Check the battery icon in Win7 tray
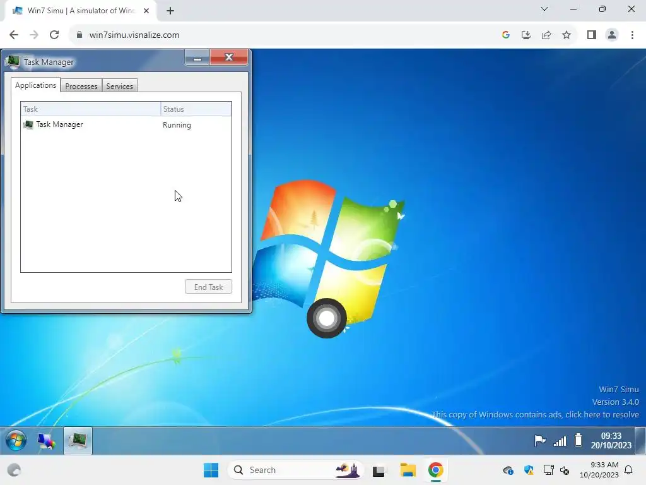Screen dimensions: 646x485 pyautogui.click(x=578, y=440)
